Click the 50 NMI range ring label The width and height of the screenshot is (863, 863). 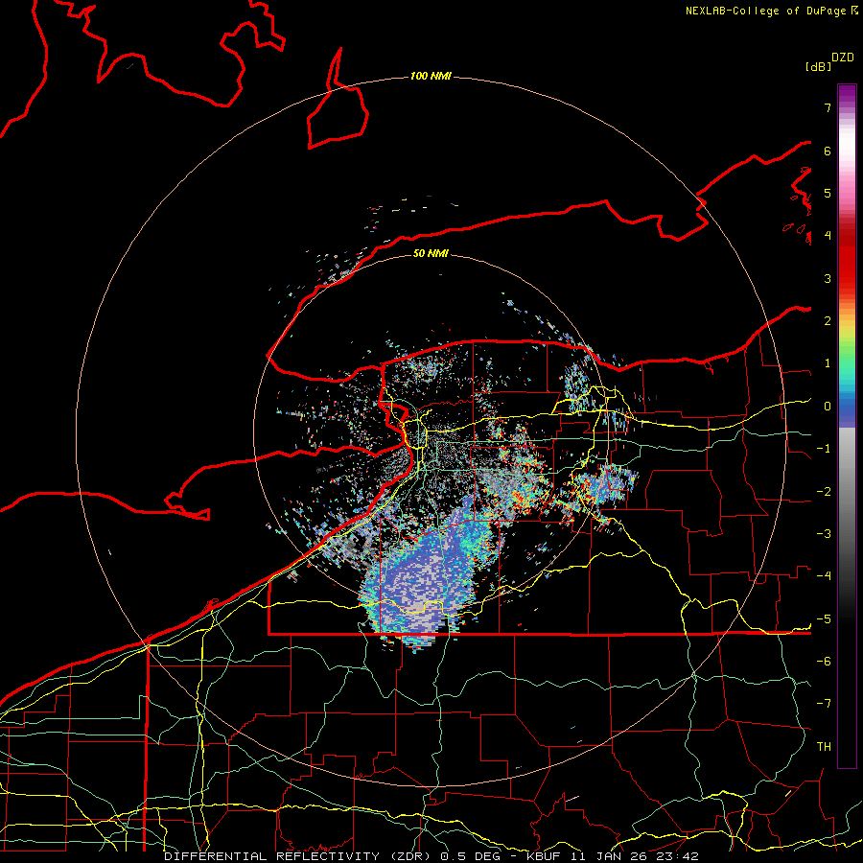[x=431, y=253]
